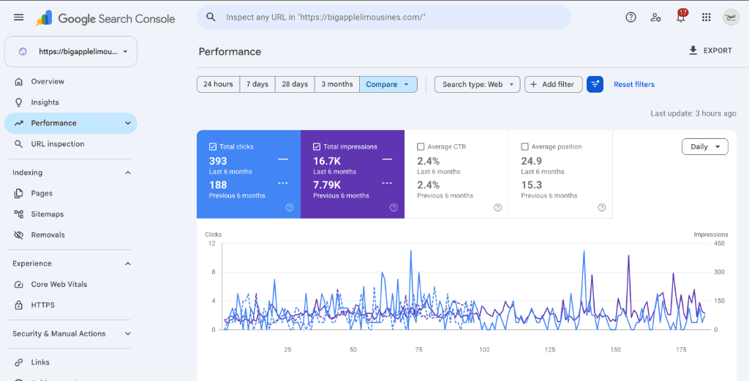This screenshot has height=381, width=749.
Task: Click the Performance page heading
Action: (x=230, y=52)
